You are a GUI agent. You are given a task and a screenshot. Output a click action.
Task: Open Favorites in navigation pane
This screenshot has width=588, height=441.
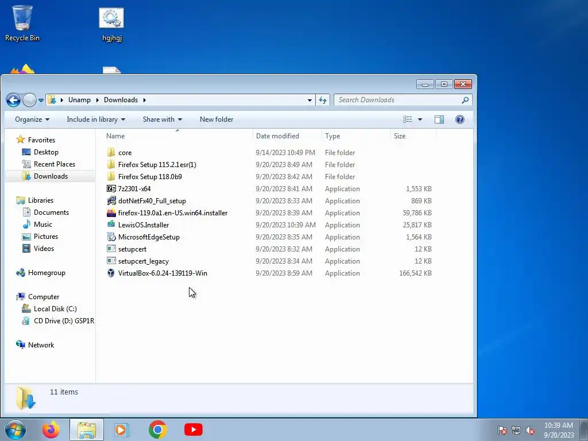(x=41, y=140)
